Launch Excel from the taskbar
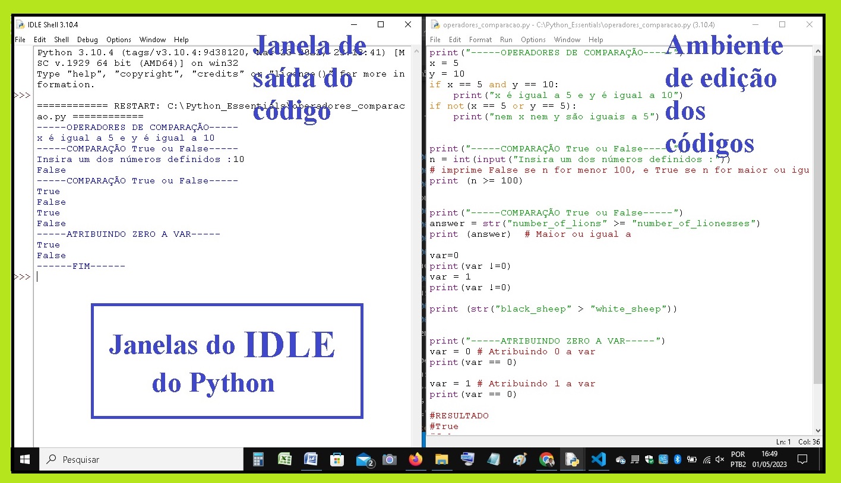This screenshot has width=841, height=483. [x=284, y=459]
